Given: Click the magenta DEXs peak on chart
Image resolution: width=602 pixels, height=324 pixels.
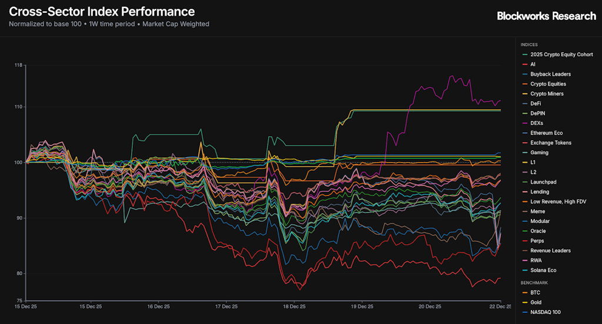Looking at the screenshot, I should 451,76.
